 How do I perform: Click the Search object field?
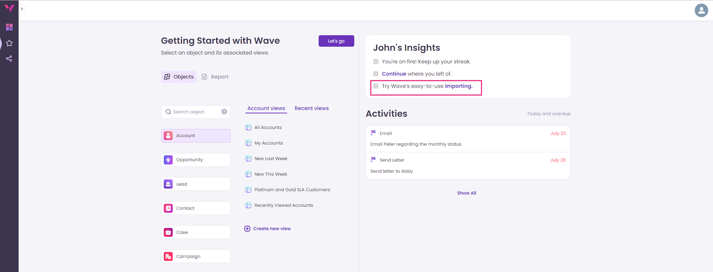tap(196, 112)
